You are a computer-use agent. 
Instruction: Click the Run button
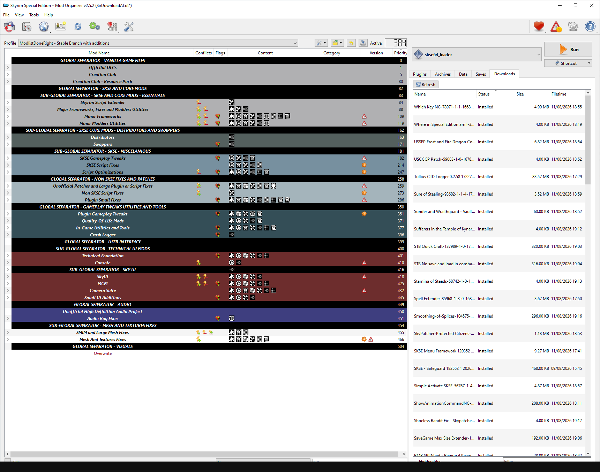point(568,49)
